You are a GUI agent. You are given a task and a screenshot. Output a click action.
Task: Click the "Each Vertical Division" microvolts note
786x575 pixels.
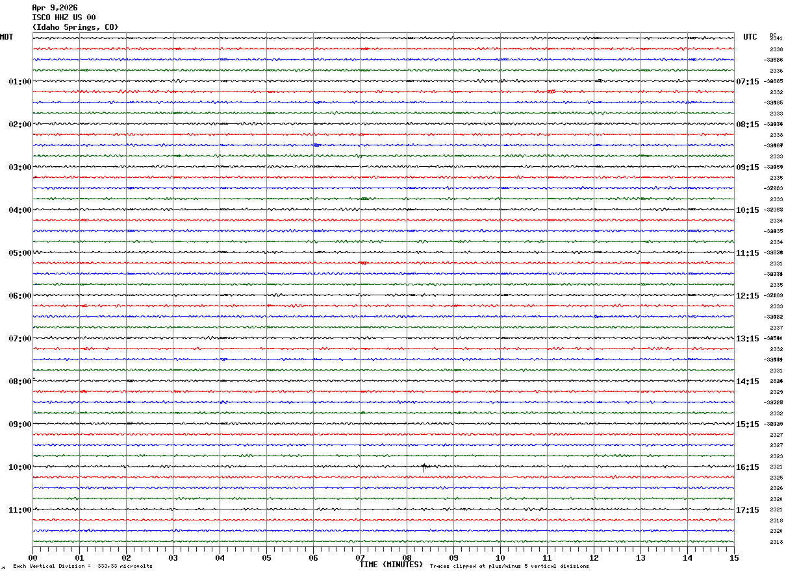tap(82, 567)
